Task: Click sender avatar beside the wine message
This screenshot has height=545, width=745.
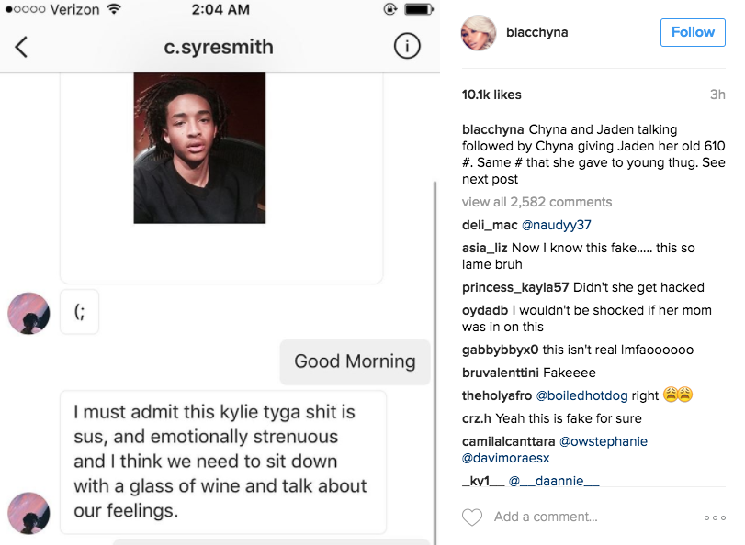Action: tap(28, 513)
